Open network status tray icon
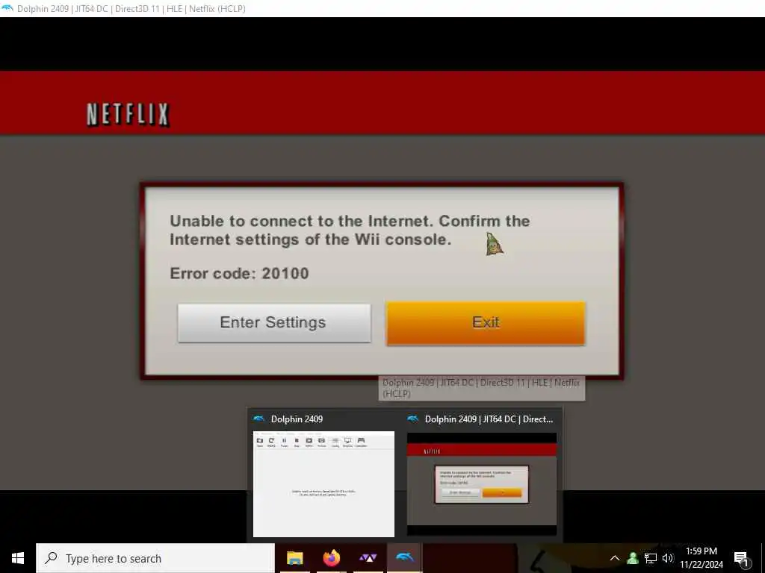The image size is (765, 573). [x=651, y=558]
